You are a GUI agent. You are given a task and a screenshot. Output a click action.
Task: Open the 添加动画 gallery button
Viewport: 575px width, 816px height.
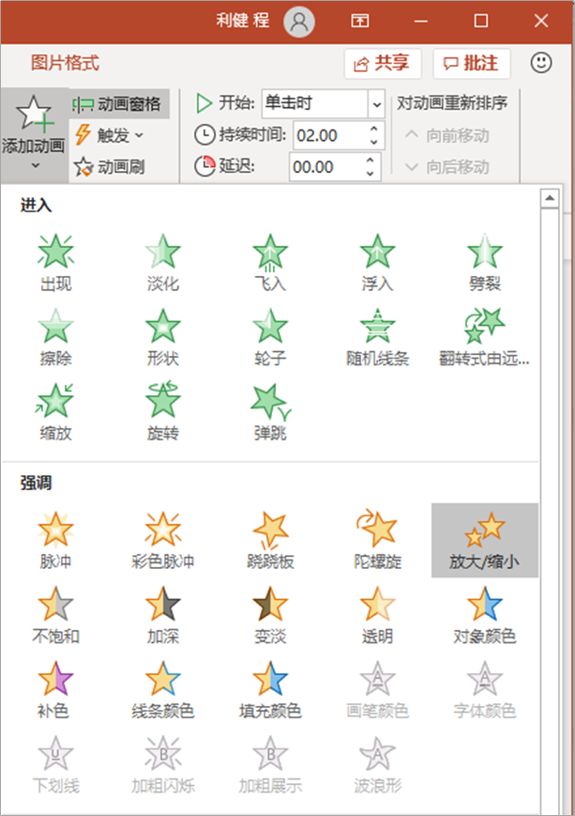tap(35, 135)
